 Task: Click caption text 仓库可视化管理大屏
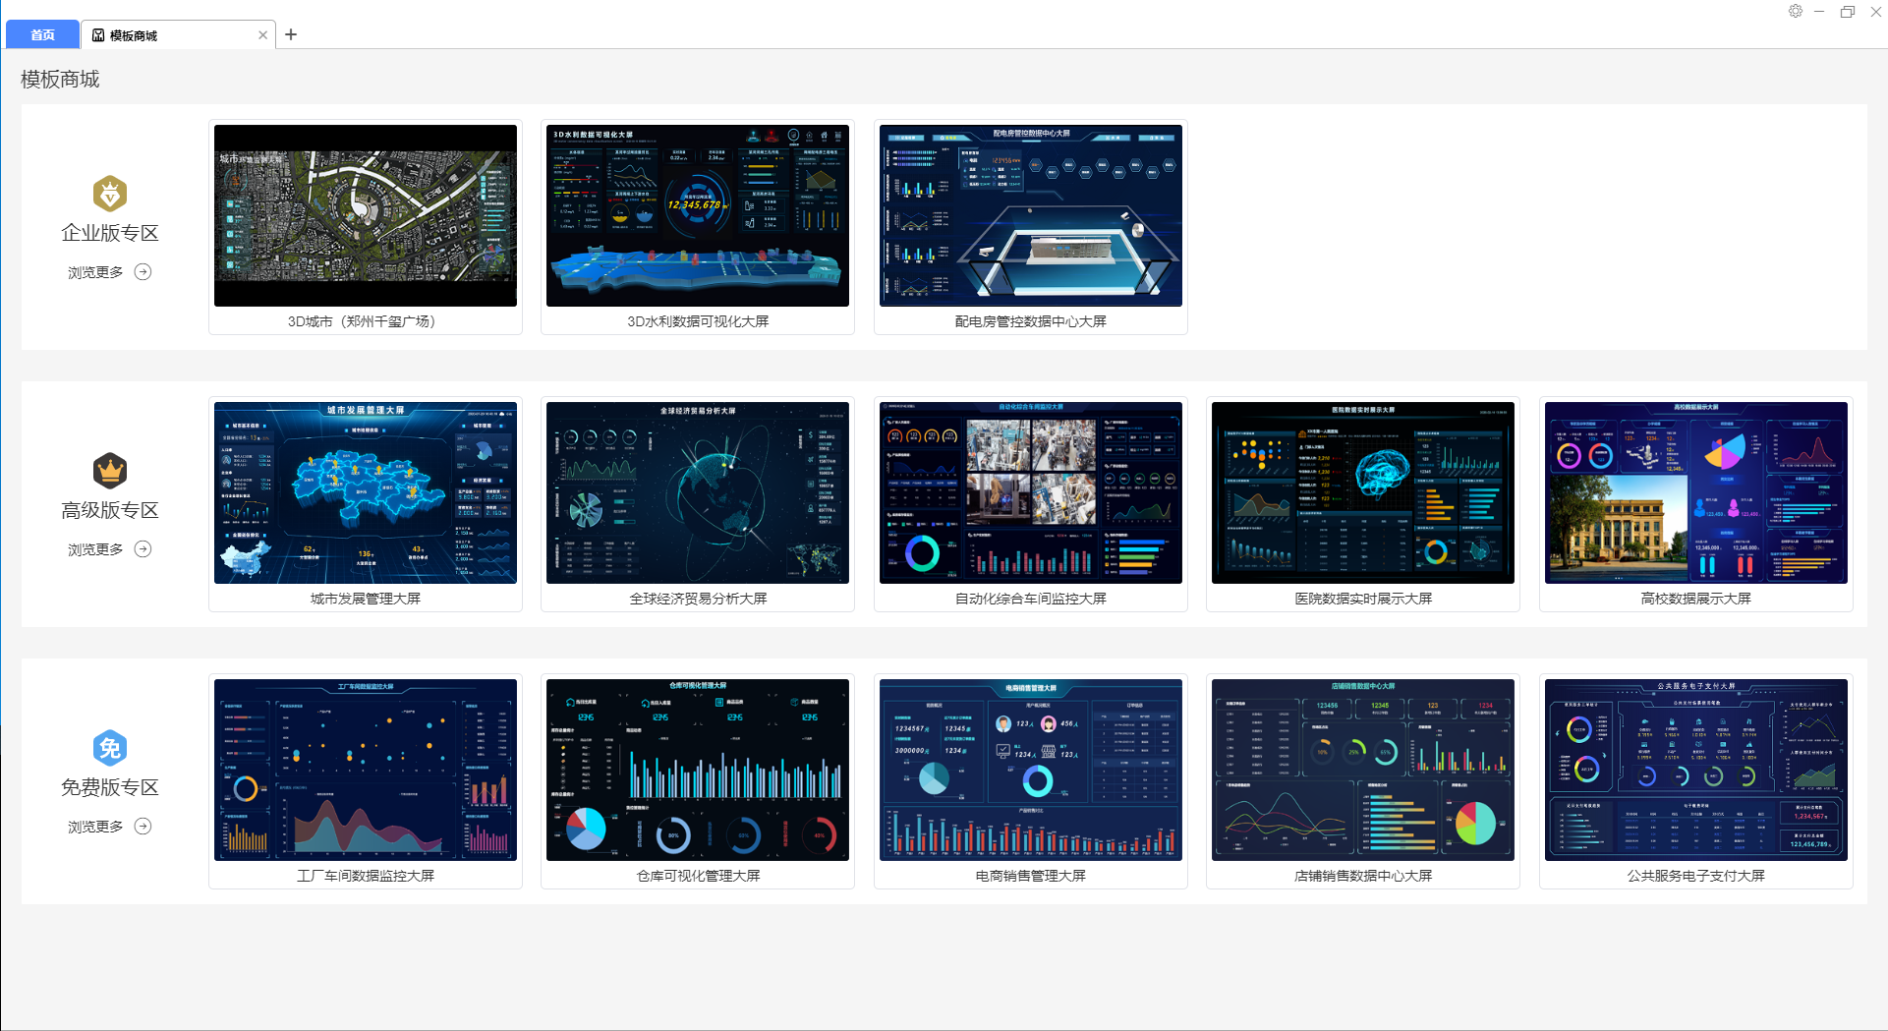pyautogui.click(x=698, y=876)
